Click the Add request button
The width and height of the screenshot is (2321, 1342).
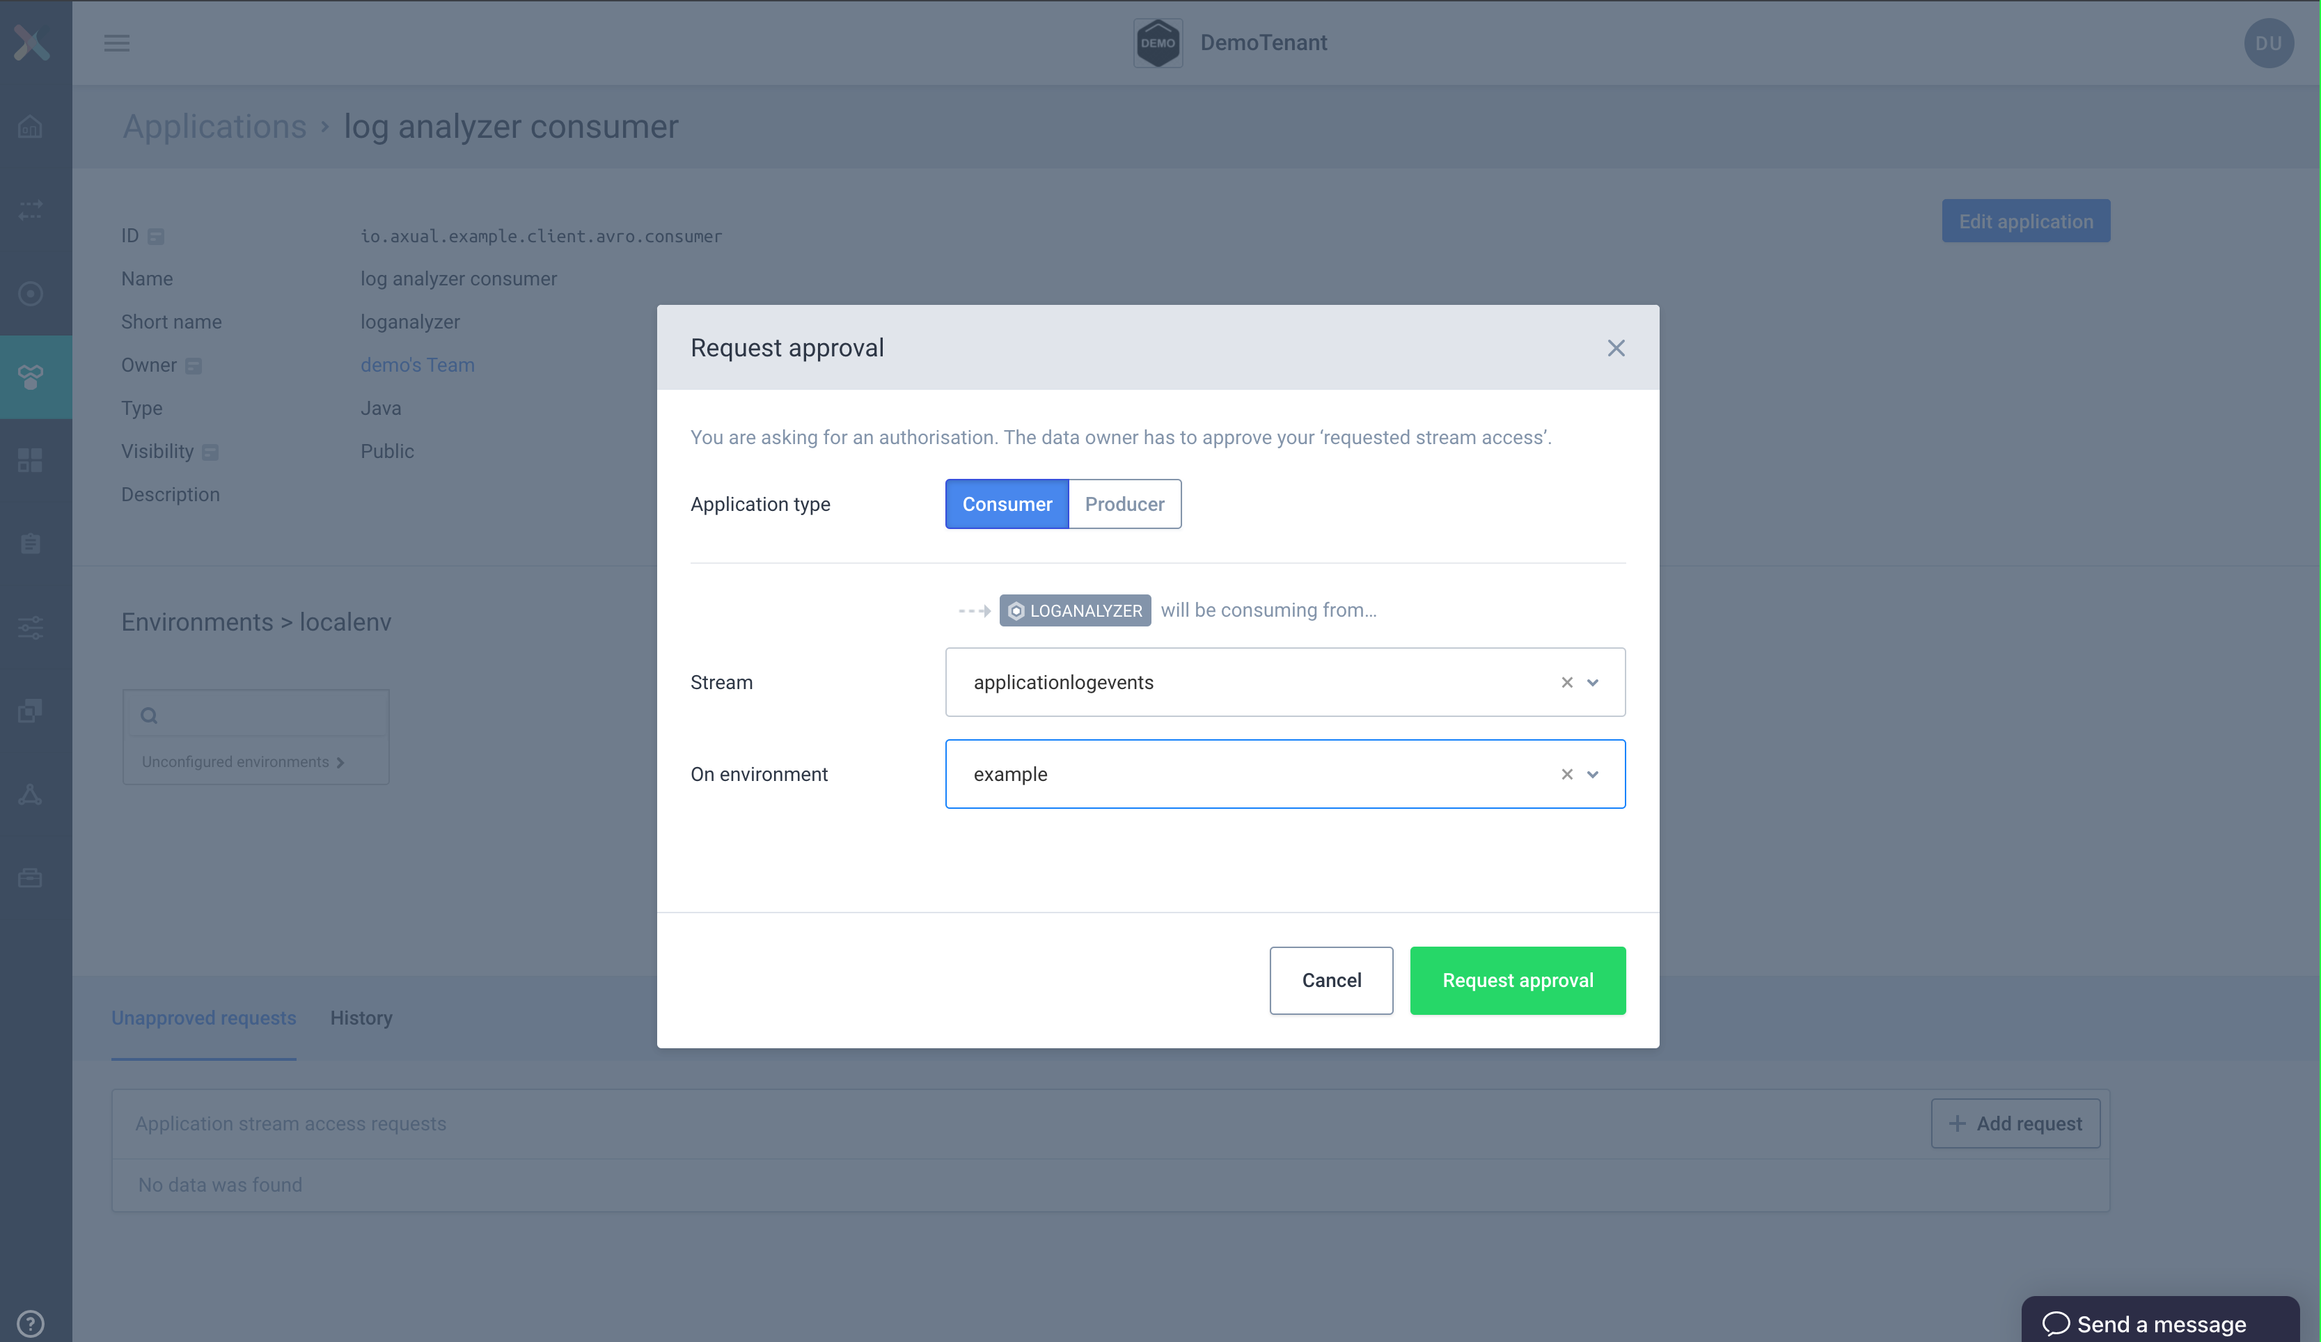coord(2015,1123)
